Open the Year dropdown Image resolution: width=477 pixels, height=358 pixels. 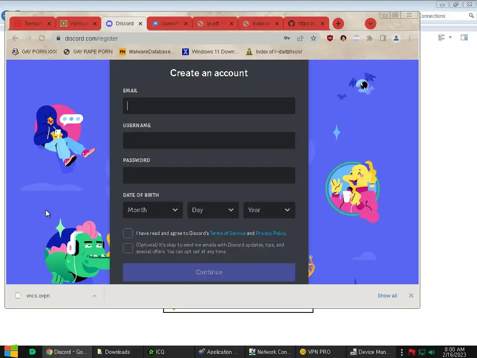point(269,210)
